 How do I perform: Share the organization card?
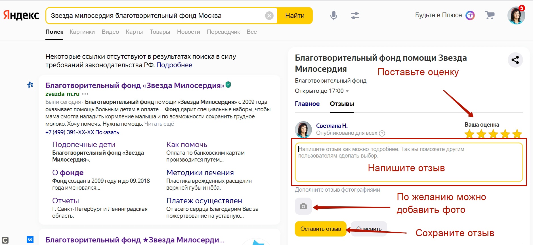515,60
